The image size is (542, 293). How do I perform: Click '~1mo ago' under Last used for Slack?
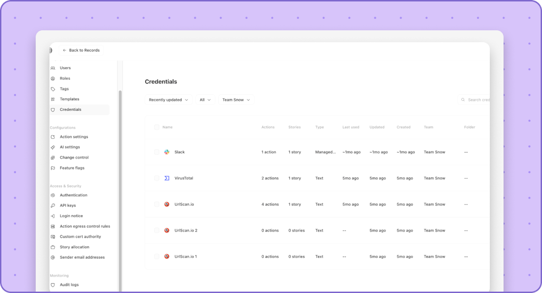click(x=352, y=152)
